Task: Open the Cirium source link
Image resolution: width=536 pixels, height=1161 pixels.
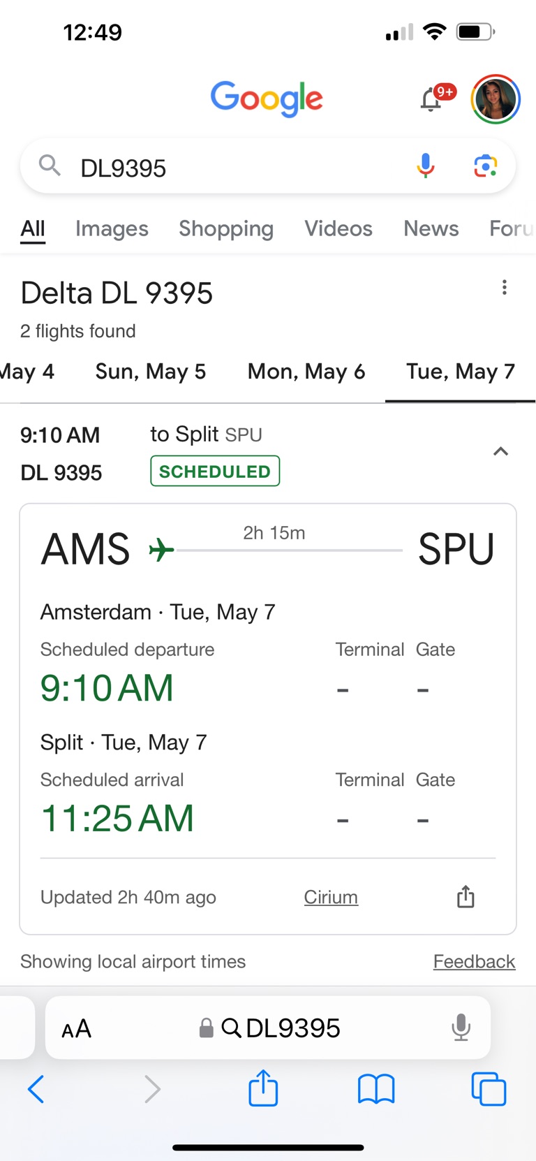Action: pos(331,897)
